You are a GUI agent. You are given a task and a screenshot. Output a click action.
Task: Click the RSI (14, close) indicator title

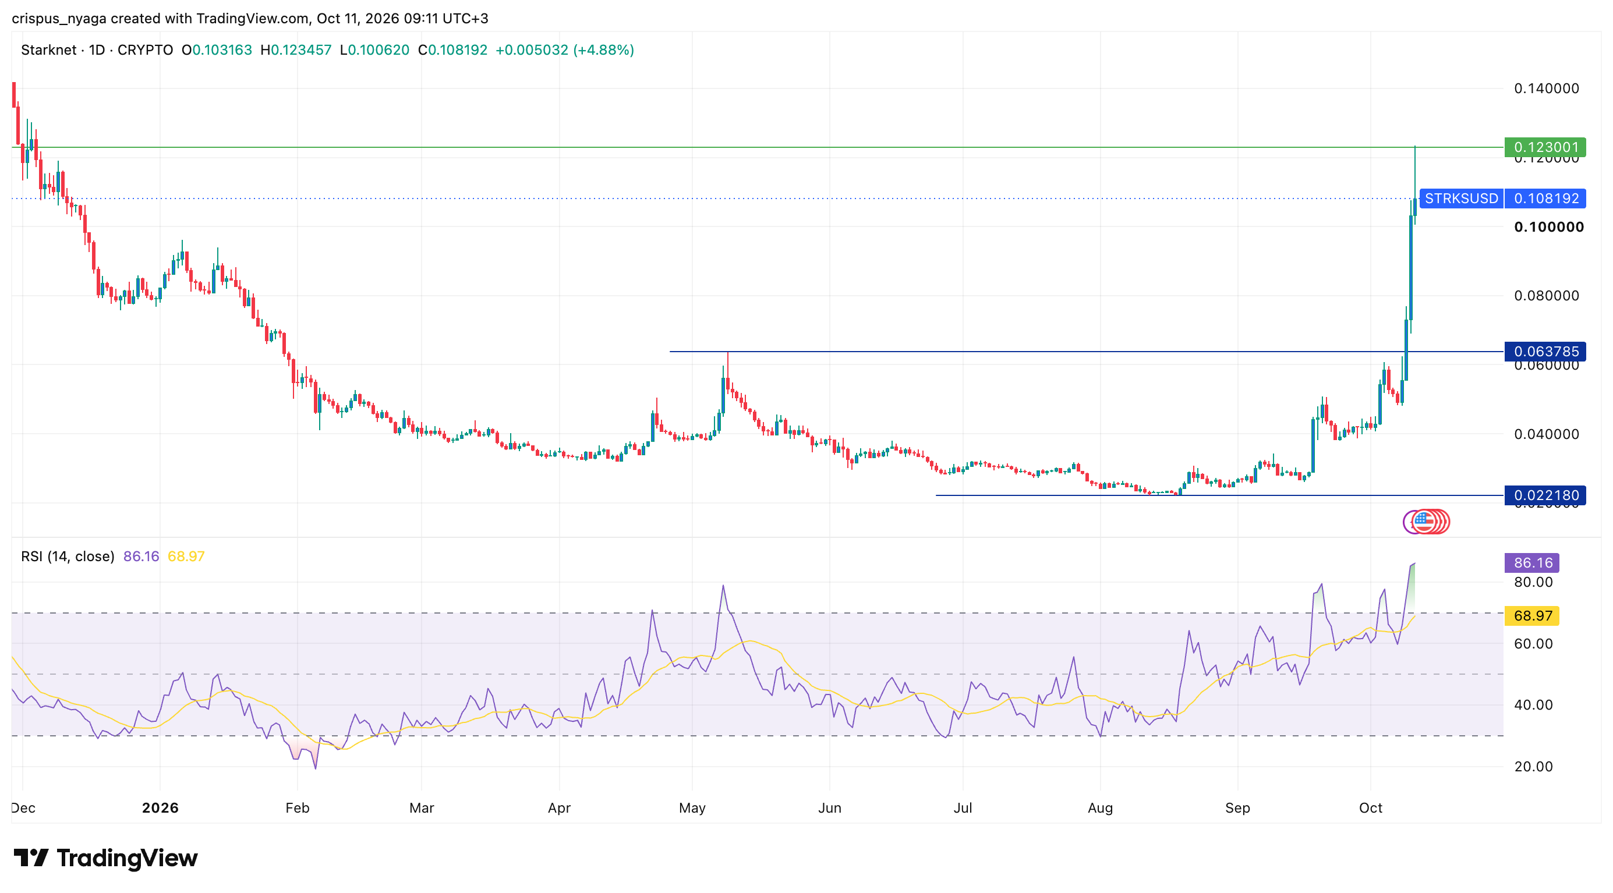point(68,557)
